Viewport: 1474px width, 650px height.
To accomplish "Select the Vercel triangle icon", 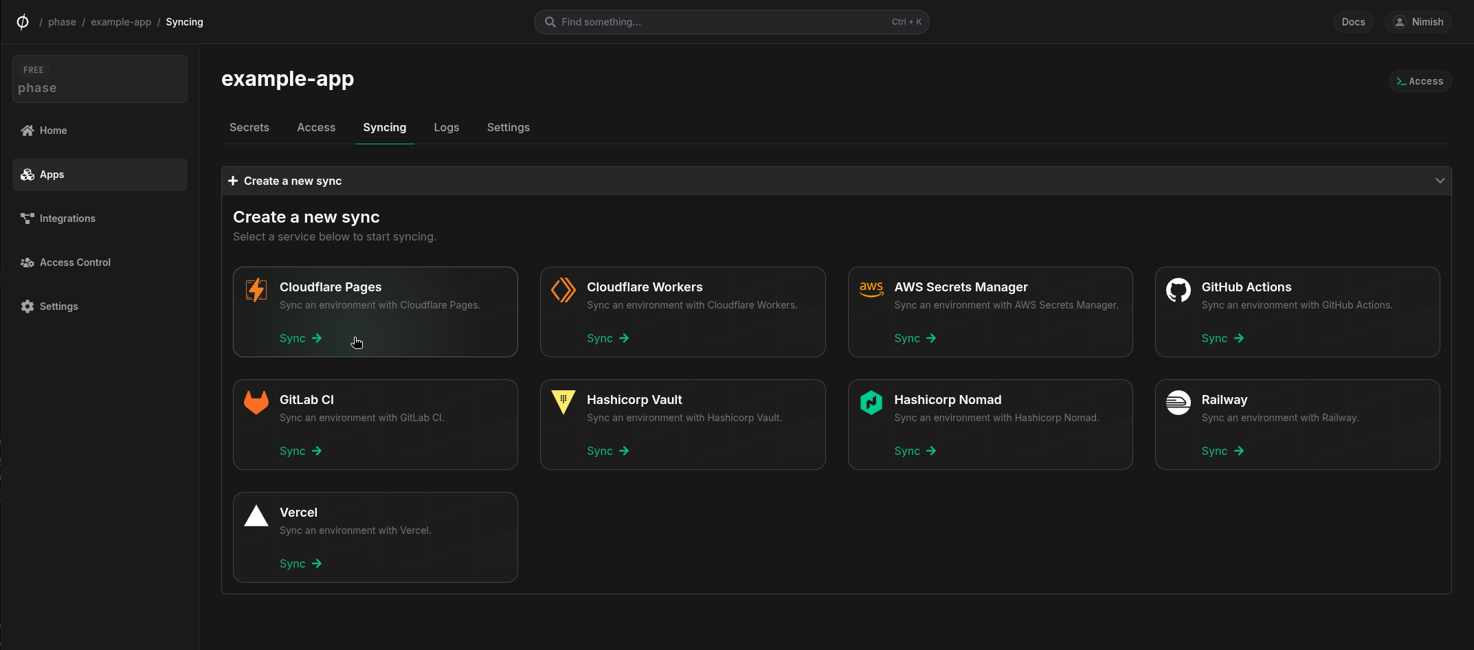I will (x=256, y=515).
